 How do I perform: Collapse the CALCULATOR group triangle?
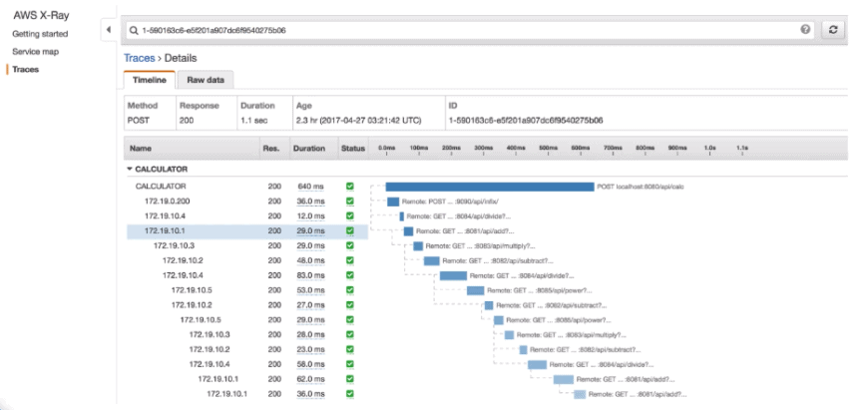[130, 170]
